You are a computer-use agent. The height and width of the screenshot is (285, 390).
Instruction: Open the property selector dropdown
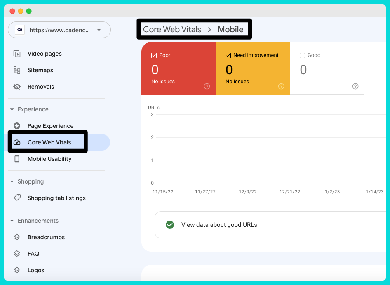point(59,30)
